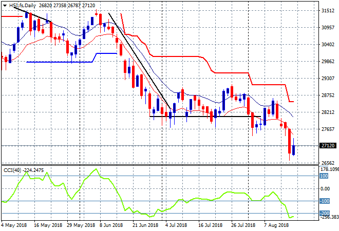This screenshot has height=231, width=339.
Task: Select the red stepped resistance line near 30000
Action: (176, 56)
